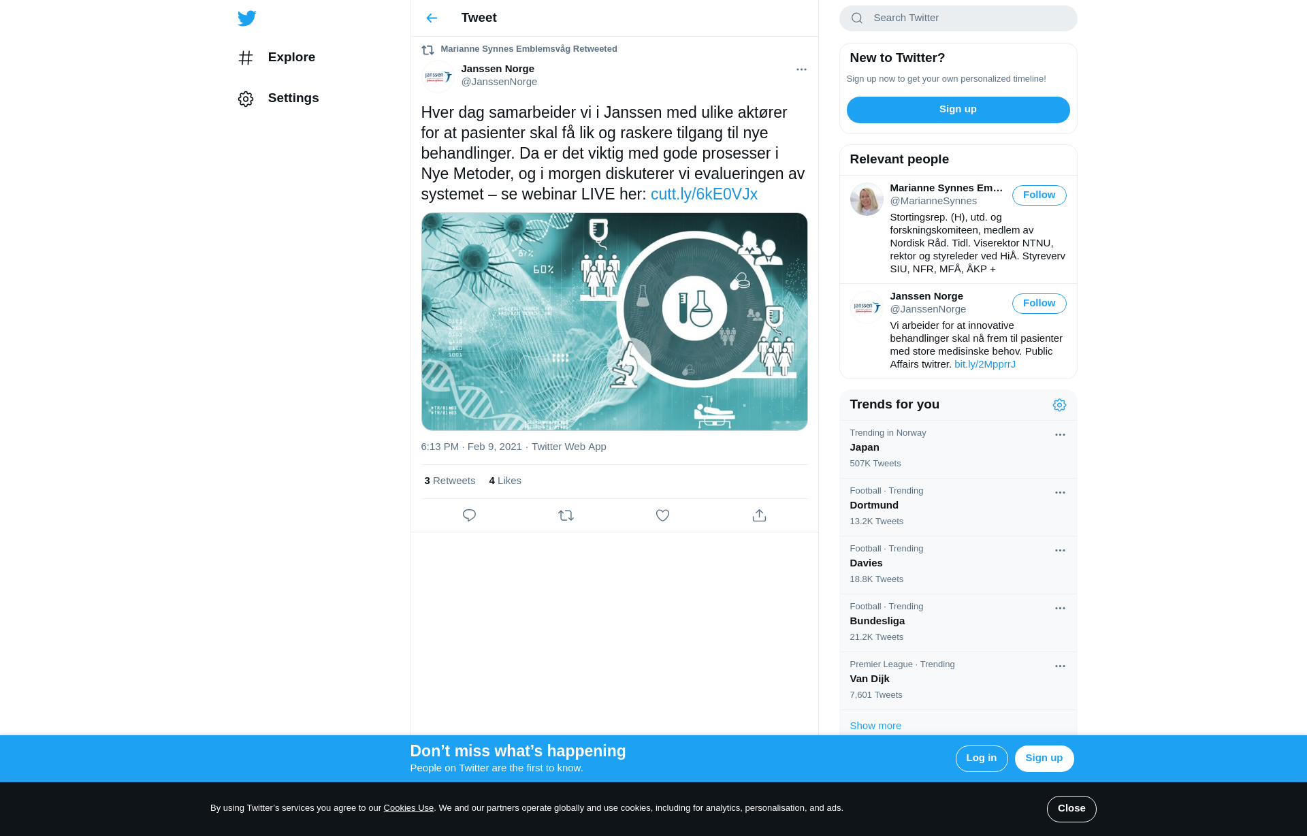Viewport: 1307px width, 836px height.
Task: Follow Marianne Synnes Emblemsvåg
Action: coord(1039,195)
